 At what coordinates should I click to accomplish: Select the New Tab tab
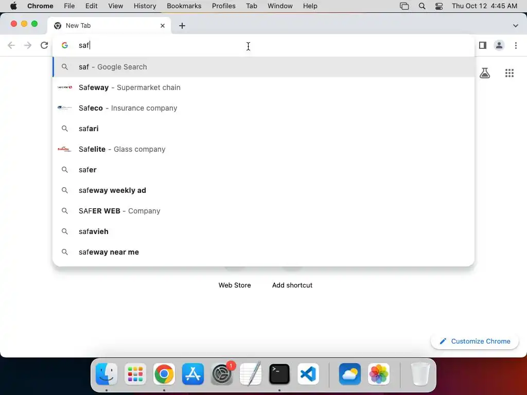coord(109,26)
